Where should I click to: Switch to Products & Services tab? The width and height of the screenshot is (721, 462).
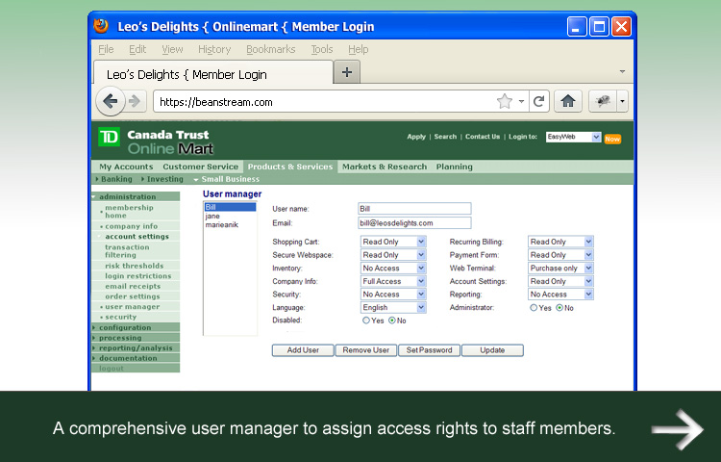(x=290, y=167)
